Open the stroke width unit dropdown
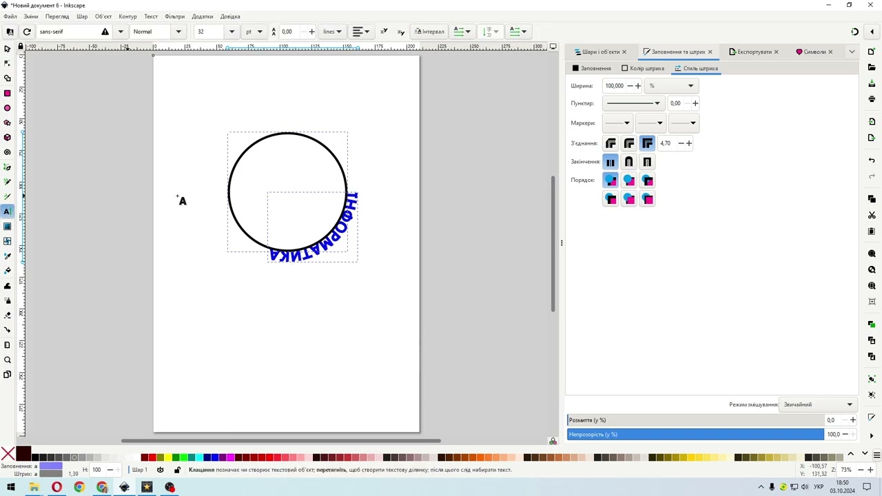 [671, 86]
